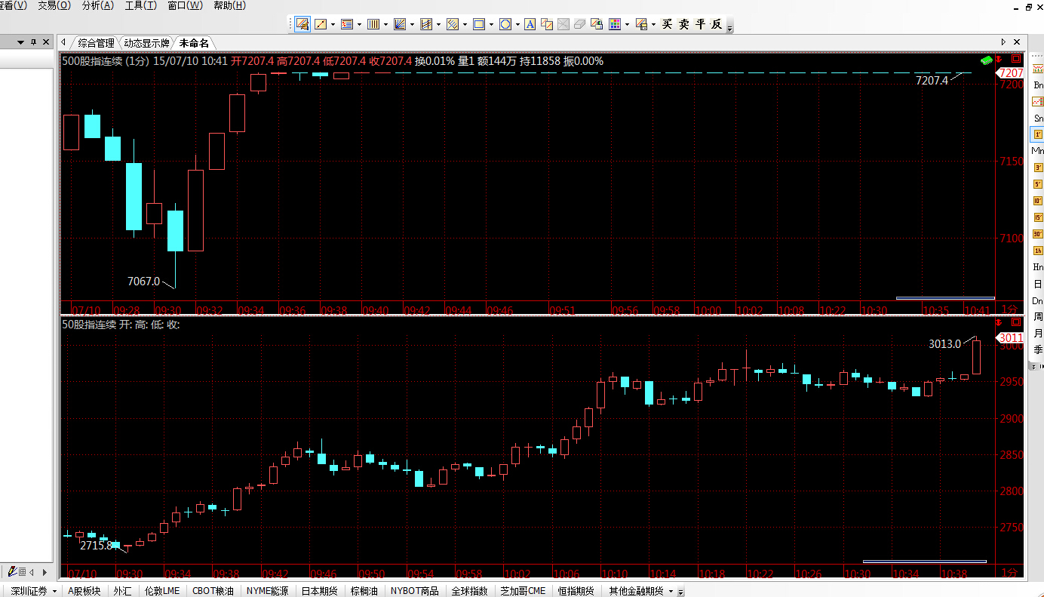1044x597 pixels.
Task: Switch chart to 5-minute period
Action: (1038, 183)
